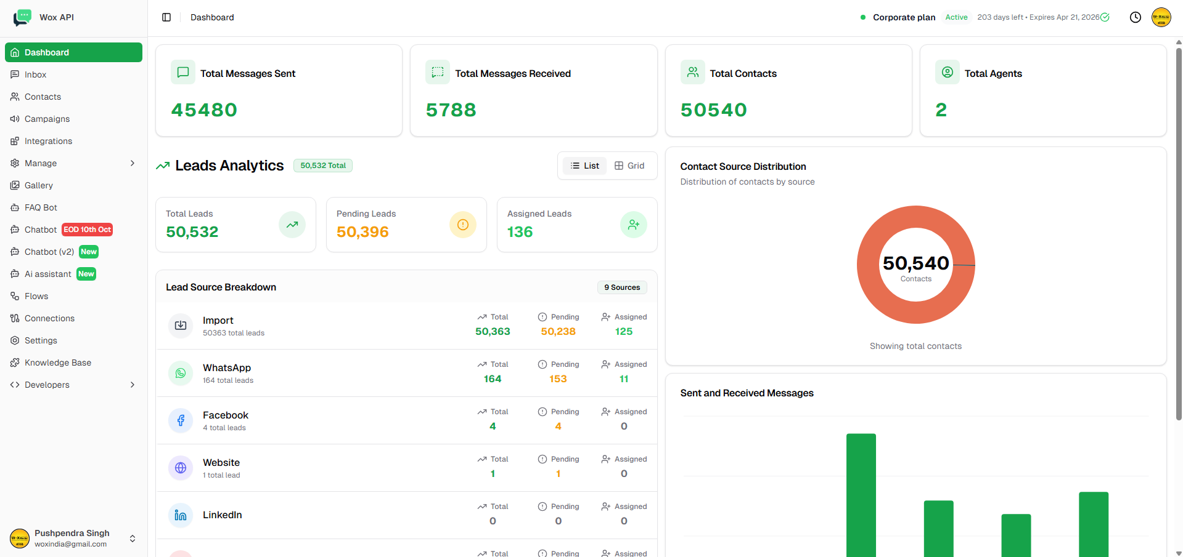
Task: Click the 9 Sources badge
Action: tap(621, 287)
